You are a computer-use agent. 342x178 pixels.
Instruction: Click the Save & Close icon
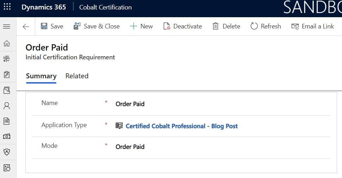pos(77,26)
